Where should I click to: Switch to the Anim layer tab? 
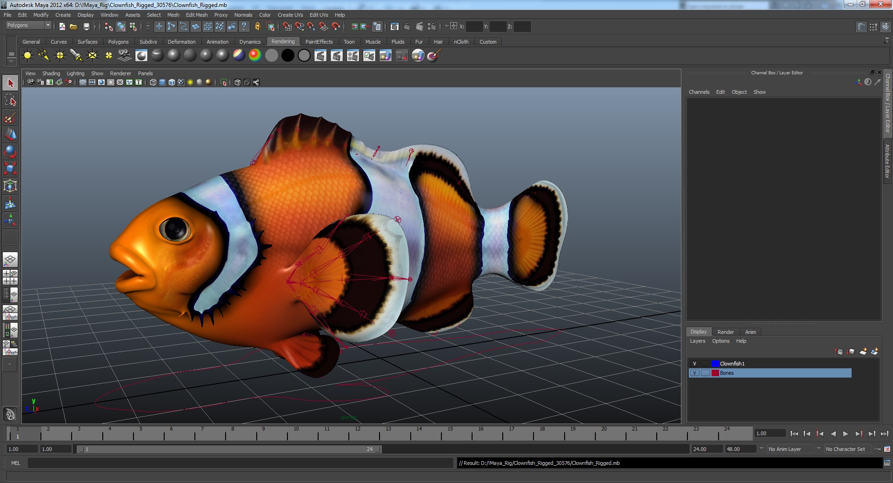751,332
